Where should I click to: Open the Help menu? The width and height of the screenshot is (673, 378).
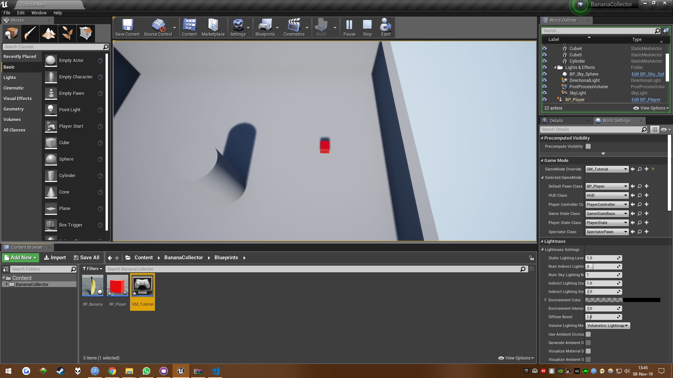tap(57, 13)
